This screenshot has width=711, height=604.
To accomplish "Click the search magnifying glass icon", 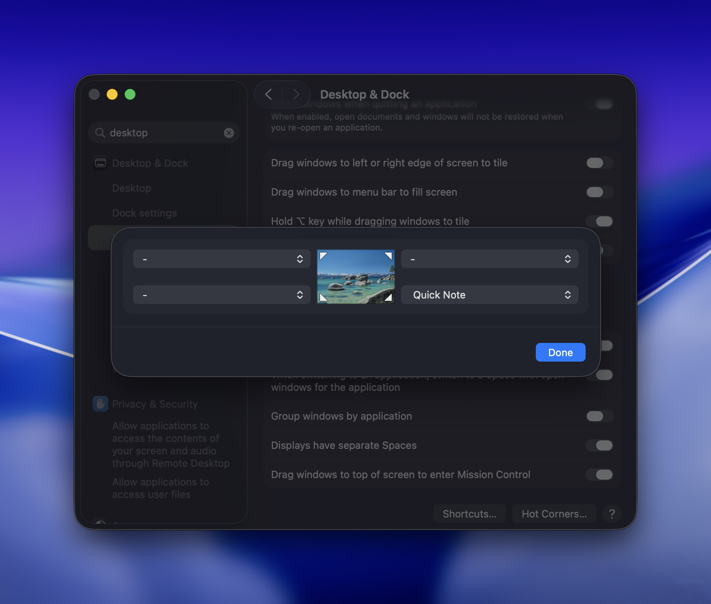I will tap(100, 133).
